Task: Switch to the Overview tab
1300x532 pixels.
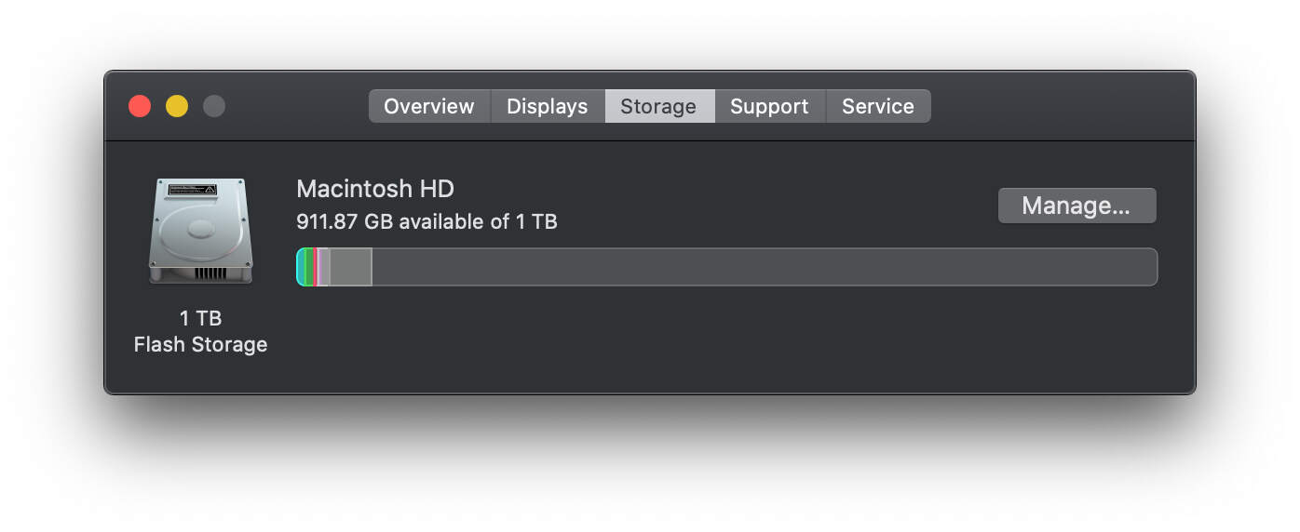Action: [x=429, y=106]
